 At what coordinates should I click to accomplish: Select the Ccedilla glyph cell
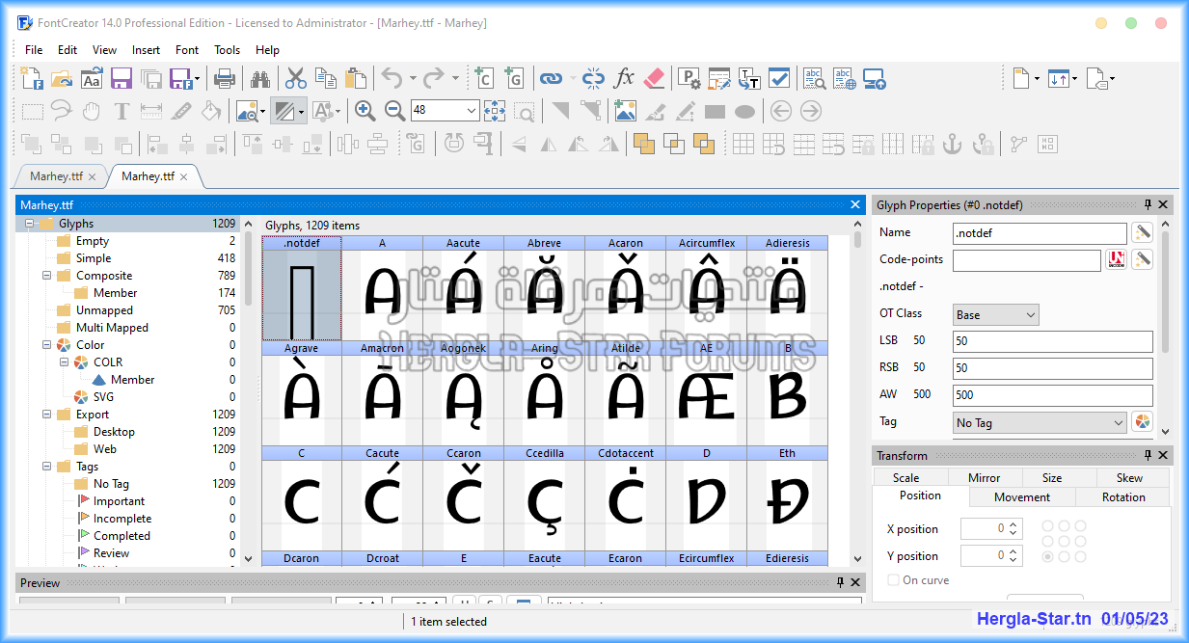click(544, 498)
